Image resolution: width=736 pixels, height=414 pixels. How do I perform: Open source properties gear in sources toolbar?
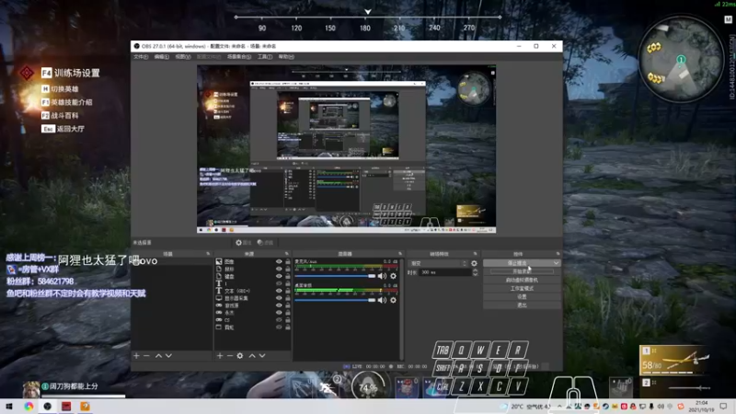pos(240,356)
